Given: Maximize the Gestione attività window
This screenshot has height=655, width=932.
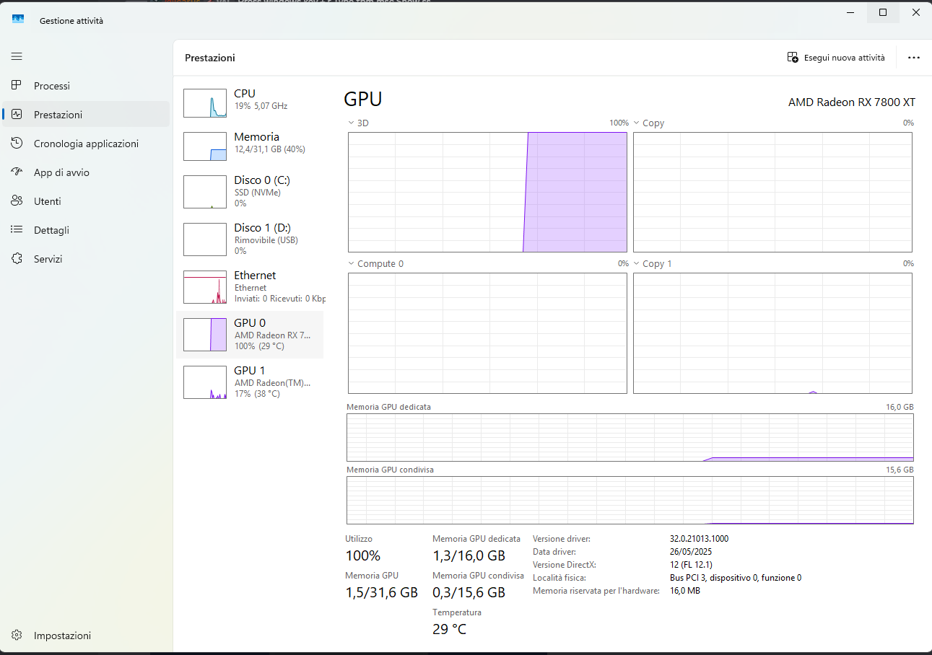Looking at the screenshot, I should tap(882, 12).
